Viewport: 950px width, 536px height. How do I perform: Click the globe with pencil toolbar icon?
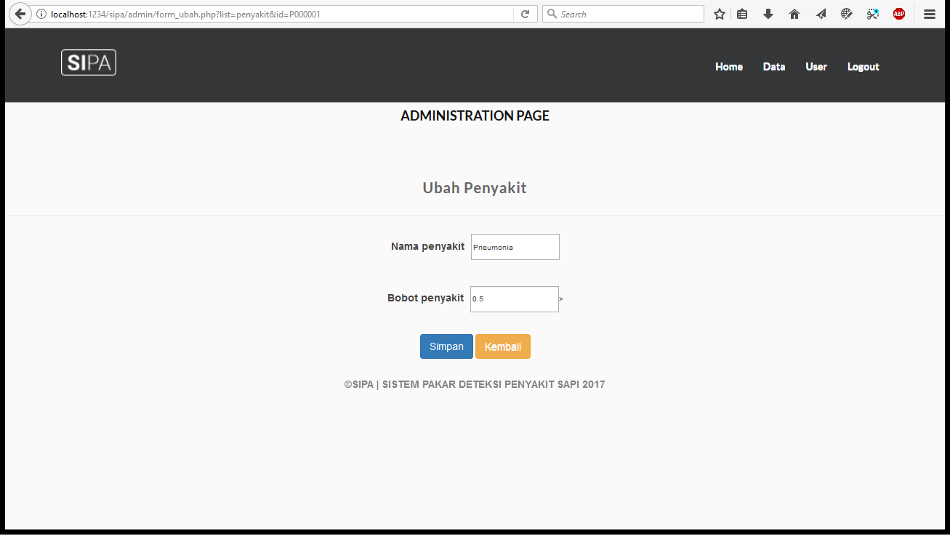pyautogui.click(x=847, y=14)
